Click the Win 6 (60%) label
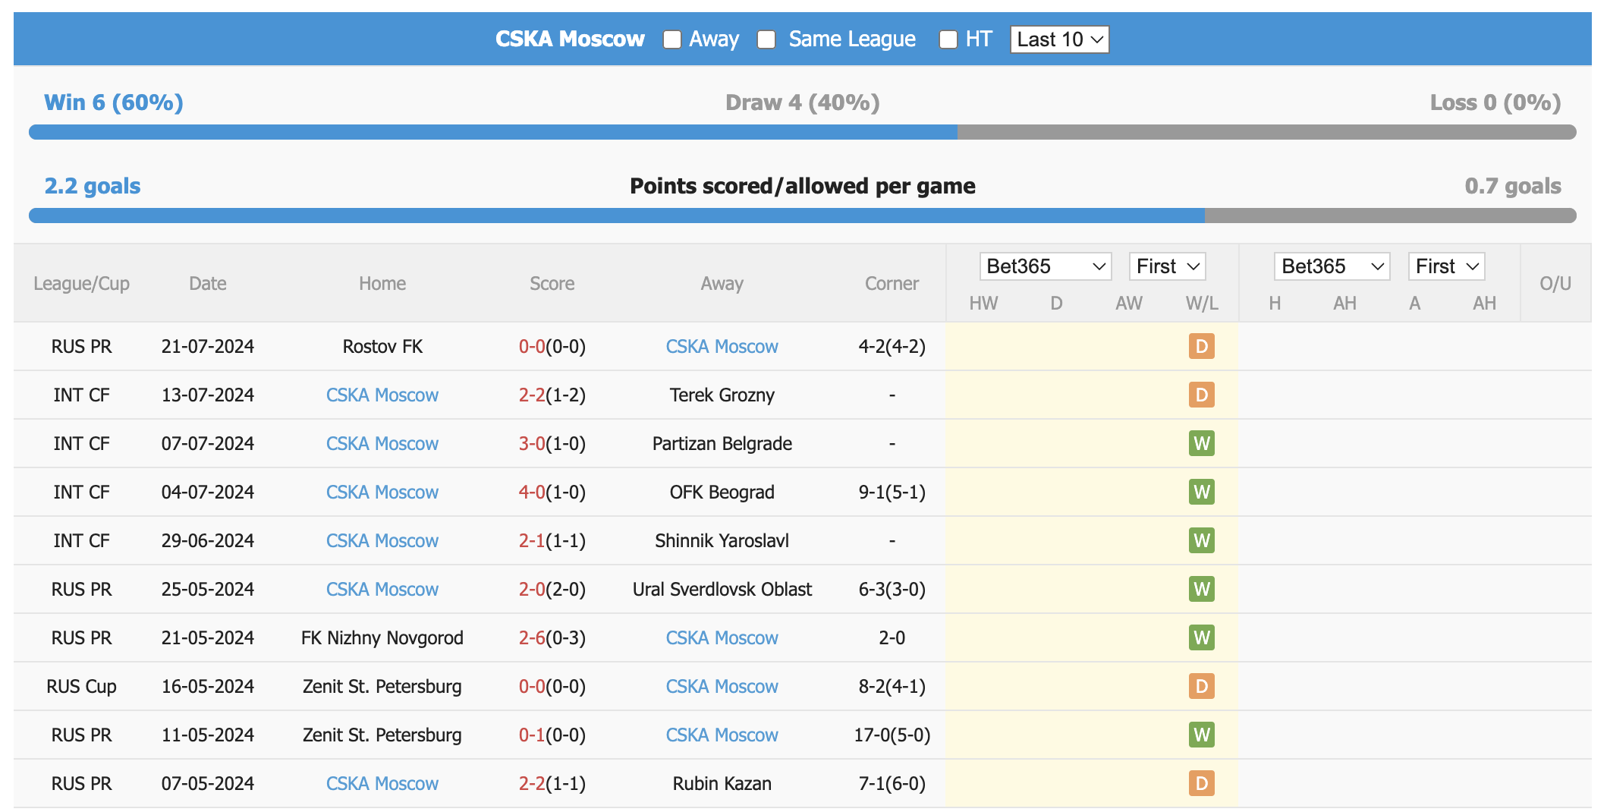This screenshot has width=1607, height=812. pyautogui.click(x=114, y=102)
